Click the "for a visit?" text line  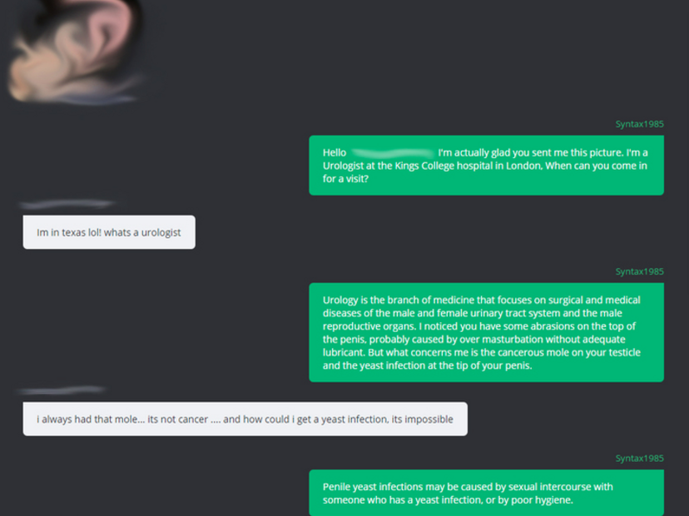[x=345, y=179]
